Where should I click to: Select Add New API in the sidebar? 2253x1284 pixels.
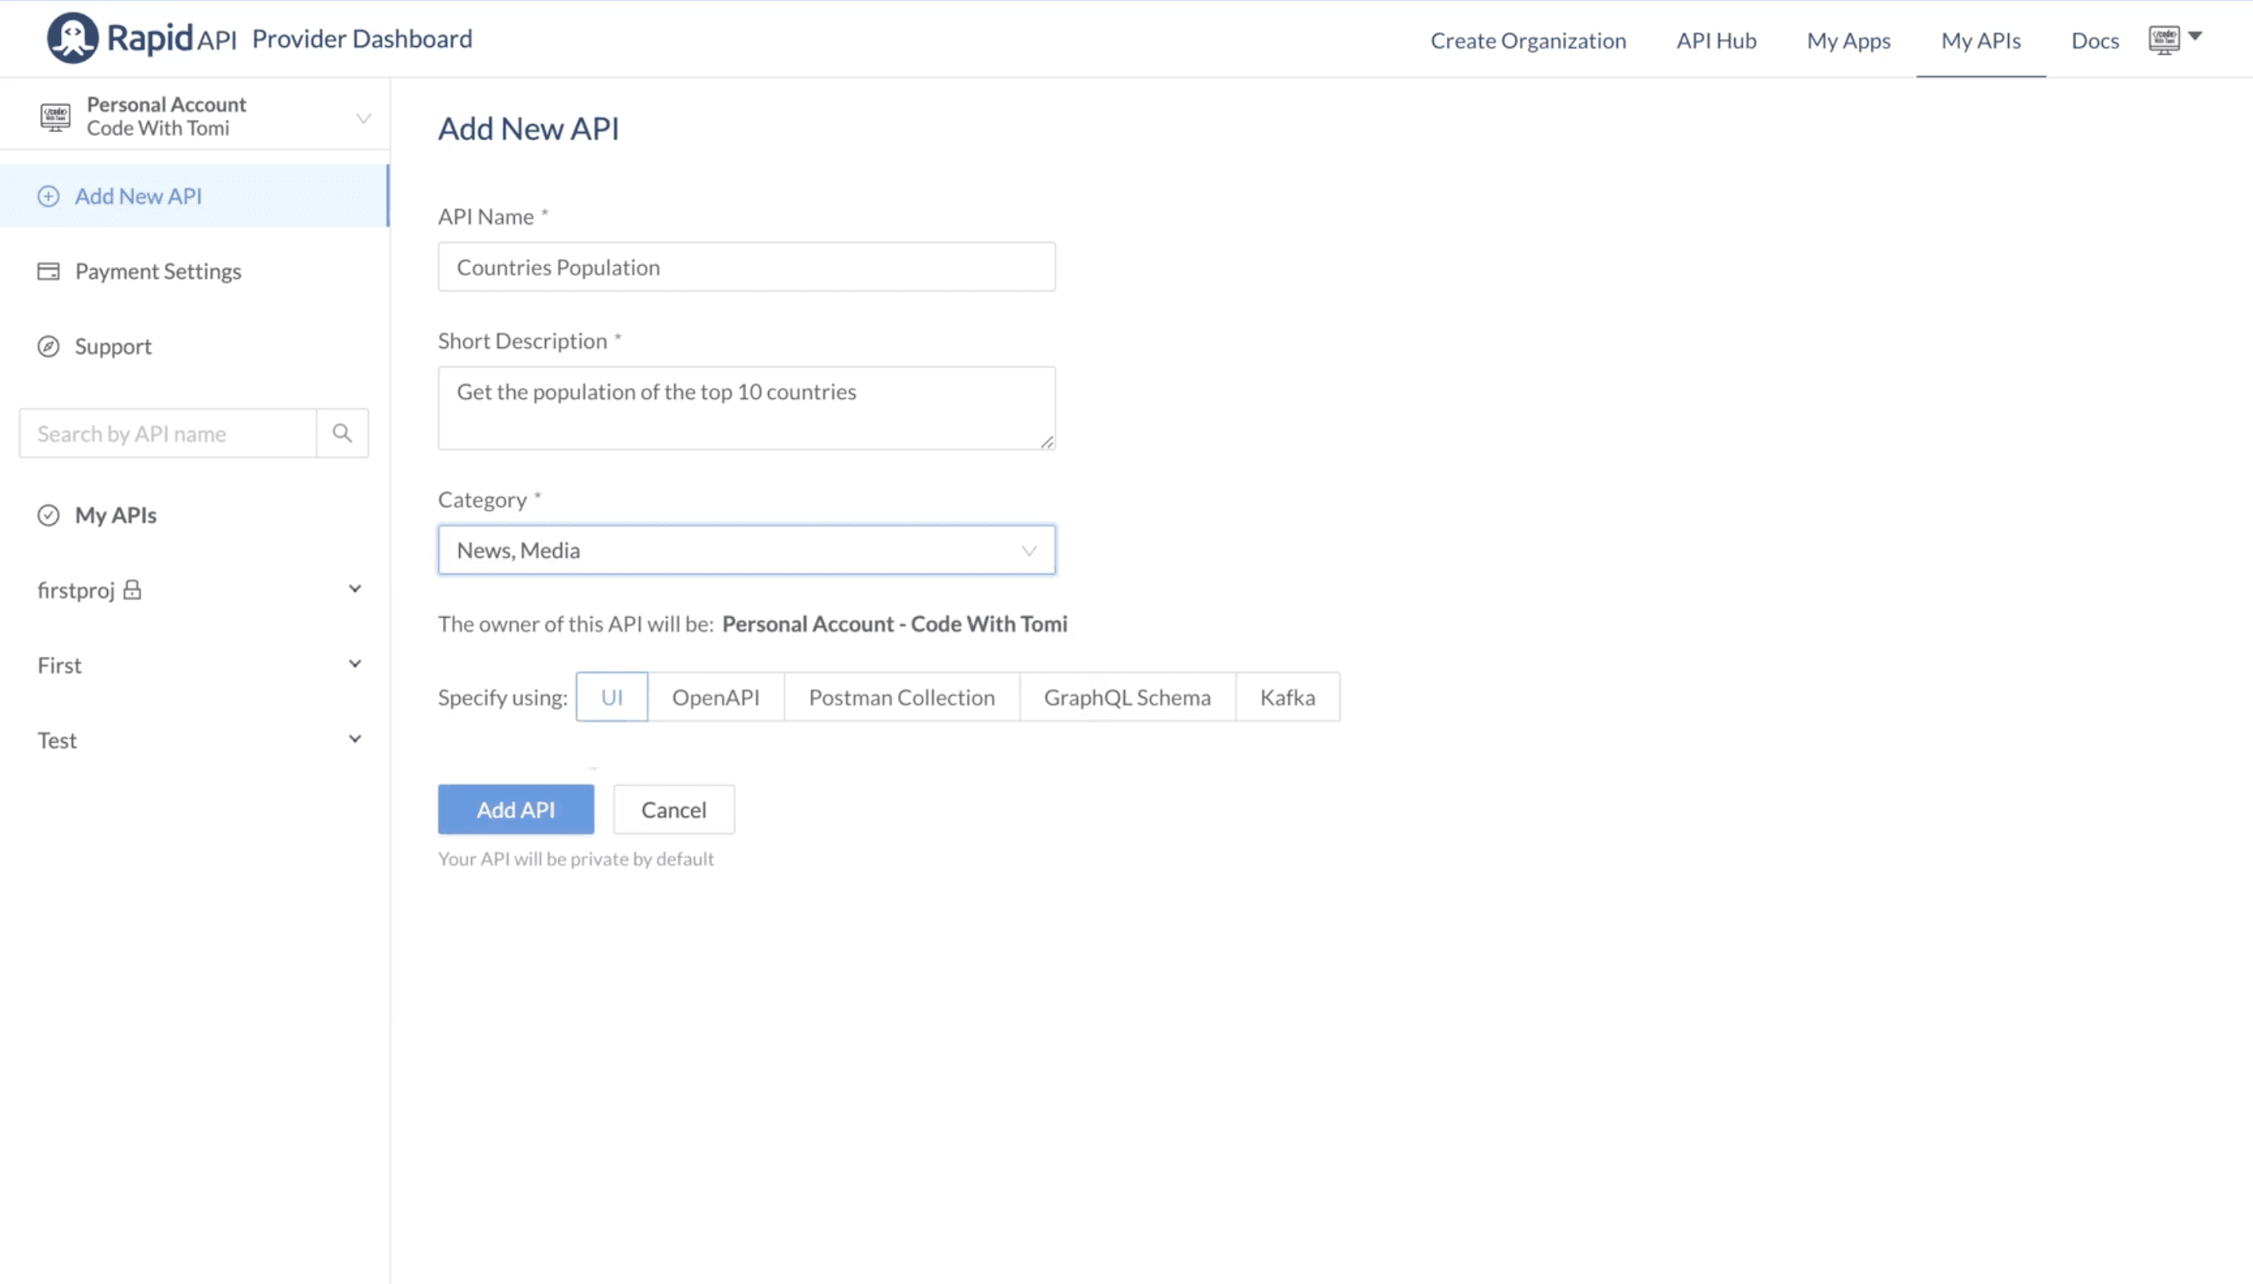point(194,195)
